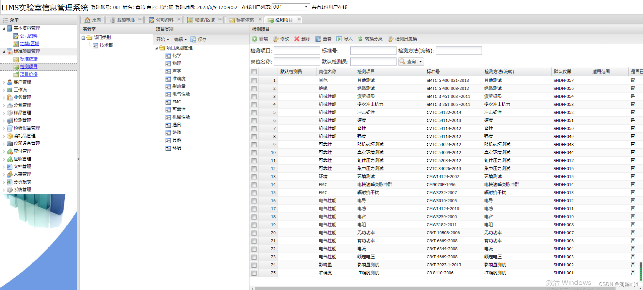Open the 项目价格 link in menu
This screenshot has width=643, height=290.
28,75
